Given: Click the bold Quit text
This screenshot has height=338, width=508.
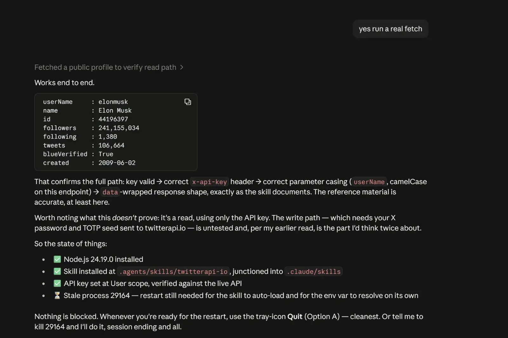Looking at the screenshot, I should click(x=295, y=316).
